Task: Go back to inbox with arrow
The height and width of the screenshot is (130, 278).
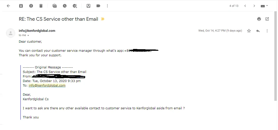Action: [x=8, y=6]
